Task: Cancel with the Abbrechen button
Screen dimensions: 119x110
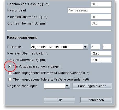Action: [x=96, y=100]
